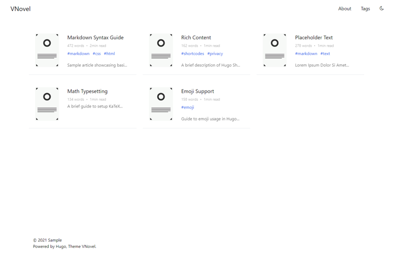Open the Emoji Support article title
The width and height of the screenshot is (393, 262).
coord(198,91)
